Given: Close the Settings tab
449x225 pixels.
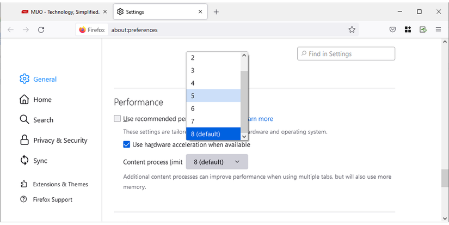Looking at the screenshot, I should pyautogui.click(x=200, y=11).
